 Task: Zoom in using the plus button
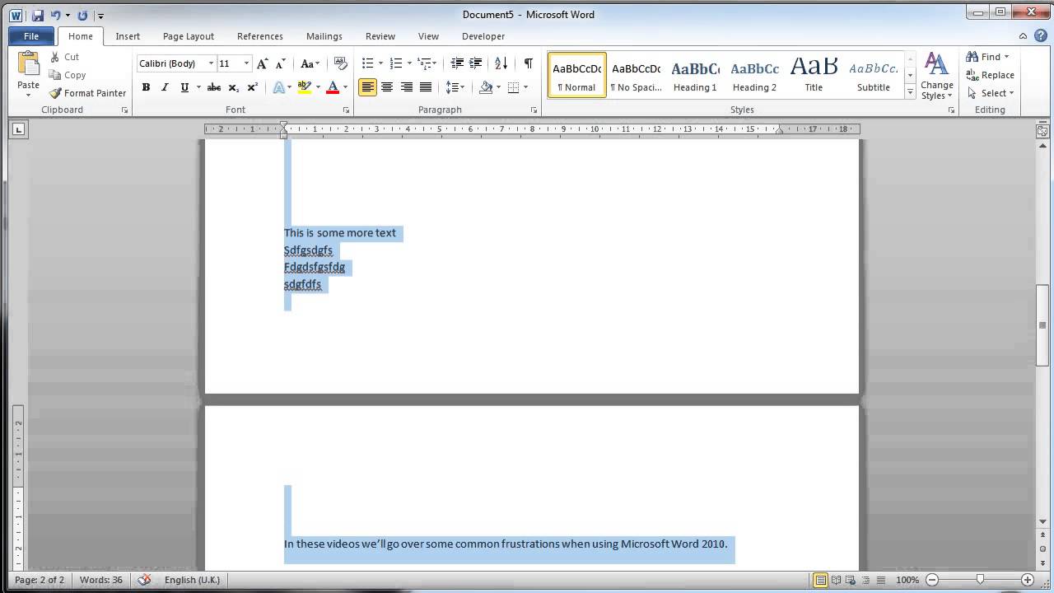pyautogui.click(x=1027, y=580)
